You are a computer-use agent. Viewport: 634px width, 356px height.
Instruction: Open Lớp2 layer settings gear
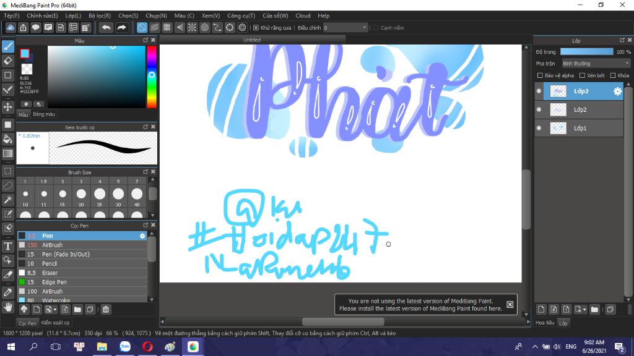(x=617, y=91)
